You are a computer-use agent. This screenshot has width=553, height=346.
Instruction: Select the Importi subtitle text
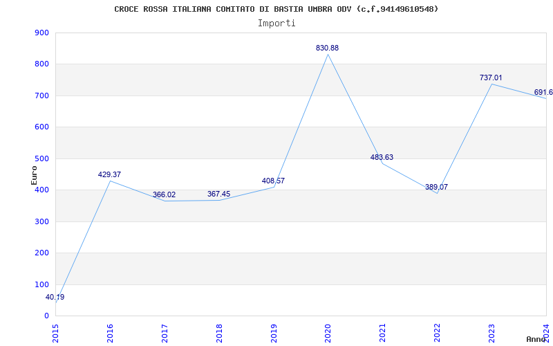[276, 24]
